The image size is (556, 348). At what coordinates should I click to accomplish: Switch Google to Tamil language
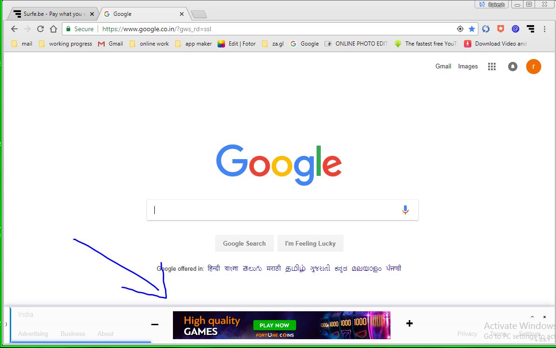click(x=295, y=268)
